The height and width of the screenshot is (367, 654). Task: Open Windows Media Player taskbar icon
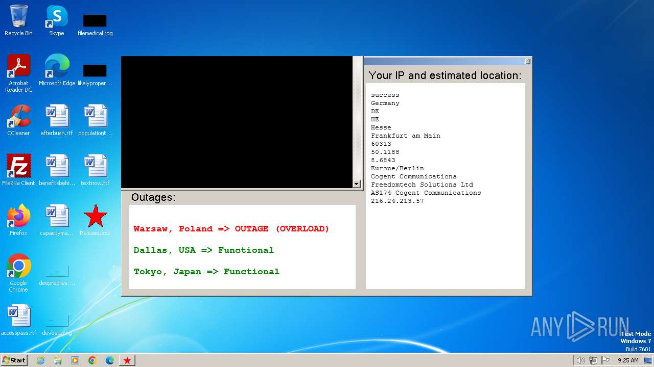tap(75, 360)
